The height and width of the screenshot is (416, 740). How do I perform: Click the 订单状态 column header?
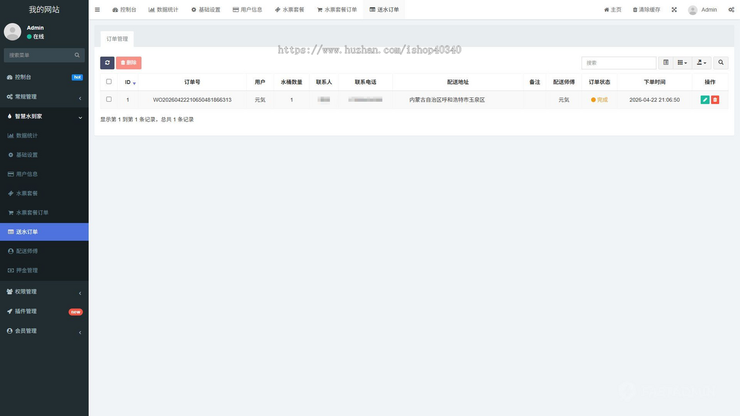tap(599, 82)
